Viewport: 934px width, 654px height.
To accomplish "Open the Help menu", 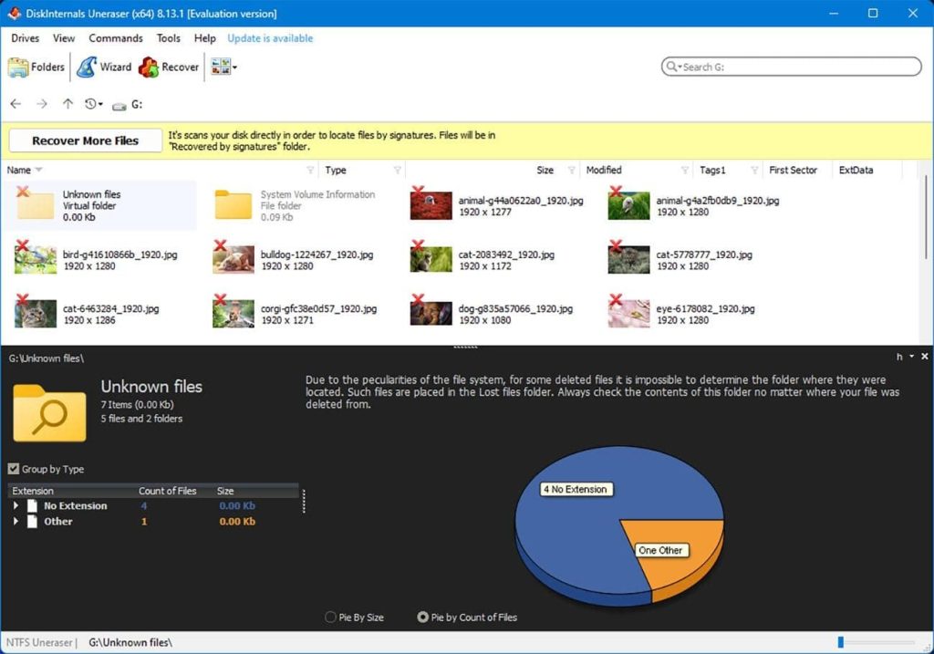I will coord(205,38).
